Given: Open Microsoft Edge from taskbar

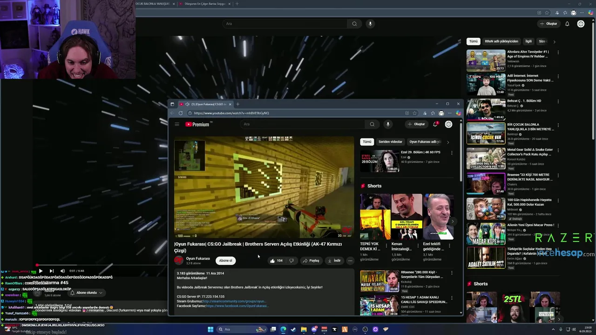Looking at the screenshot, I should pyautogui.click(x=283, y=329).
